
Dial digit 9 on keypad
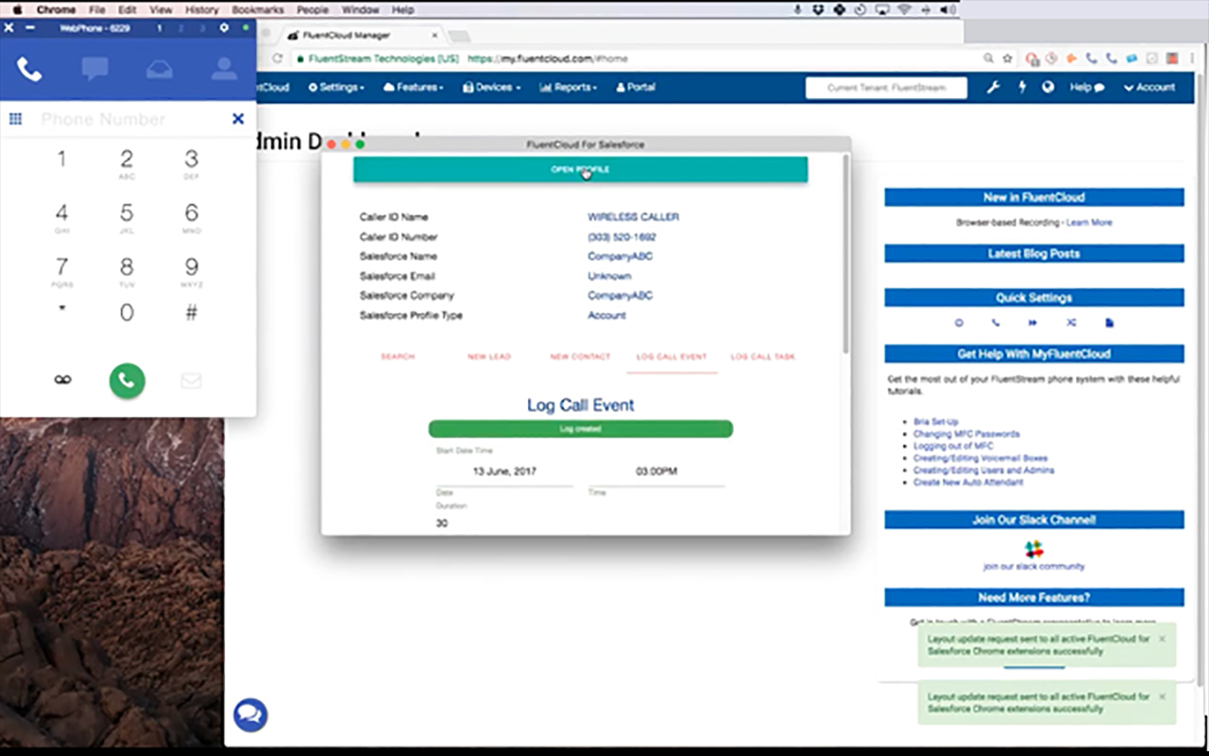tap(192, 270)
